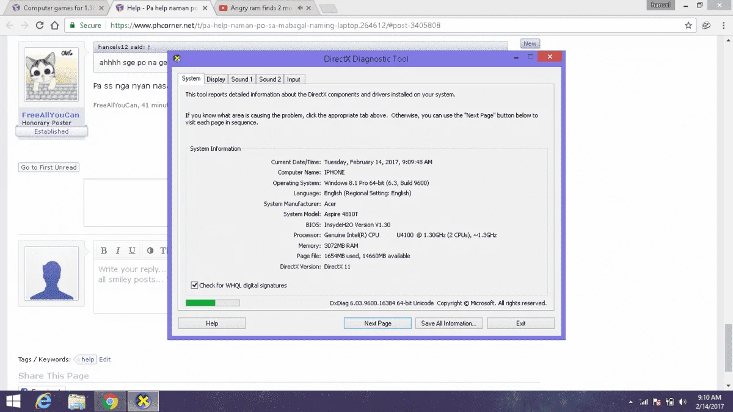This screenshot has width=733, height=412.
Task: Close the Computer games browser tab
Action: (x=102, y=9)
